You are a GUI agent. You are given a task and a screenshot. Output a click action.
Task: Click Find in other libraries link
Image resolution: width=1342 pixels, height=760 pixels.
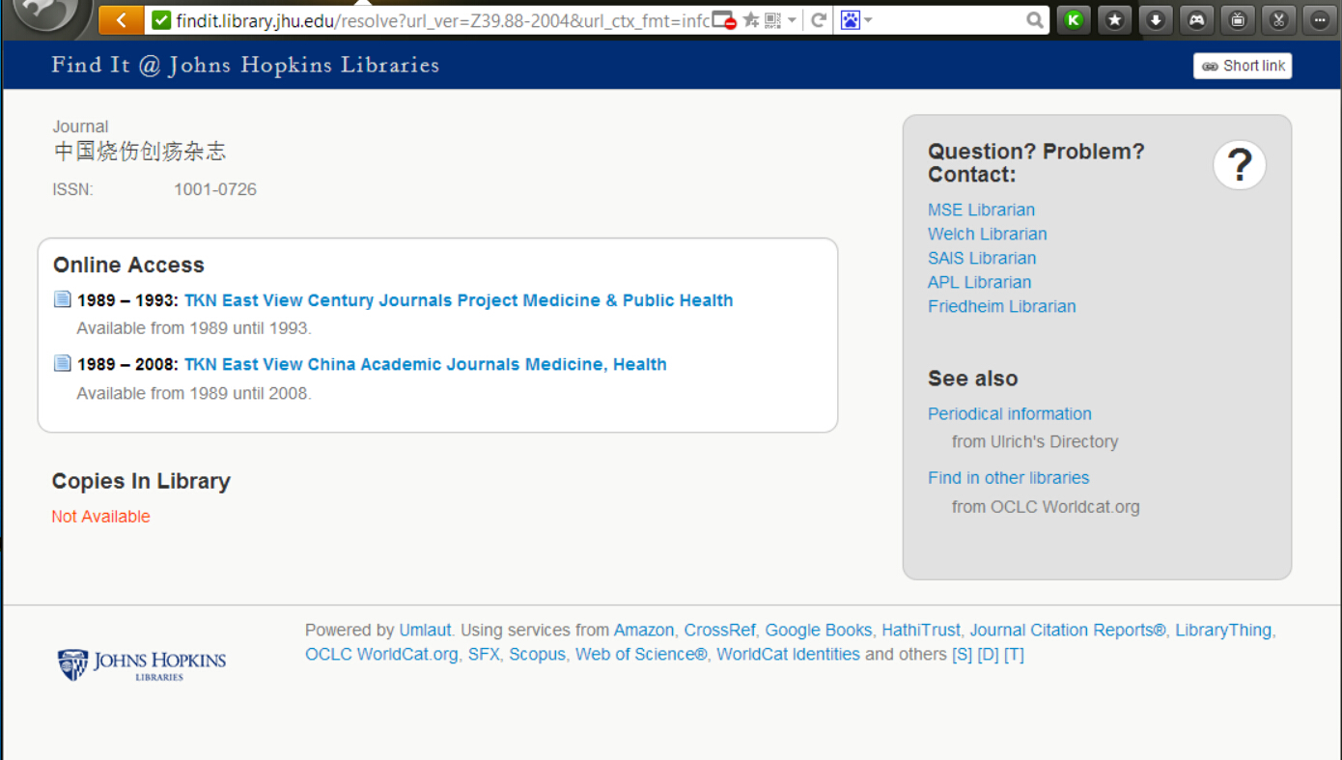1008,478
